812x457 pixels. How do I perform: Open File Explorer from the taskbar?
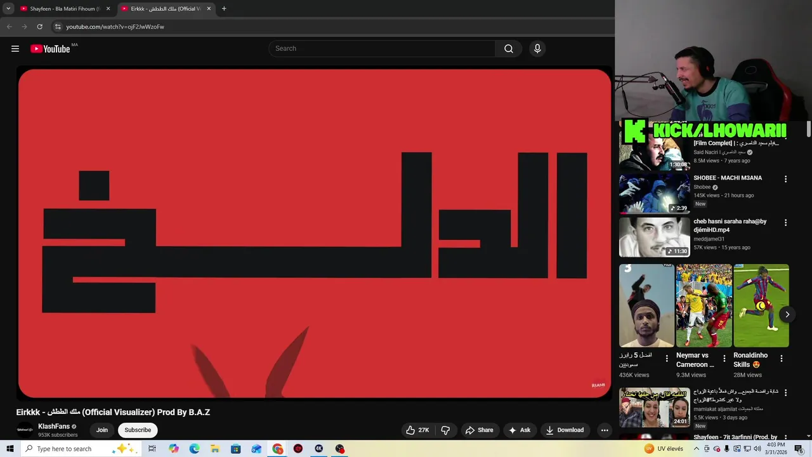tap(215, 449)
